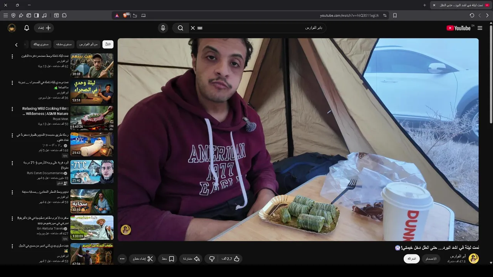Viewport: 493px width, 277px height.
Task: Open options menu for Ruhi Cenet video
Action: [x=12, y=163]
